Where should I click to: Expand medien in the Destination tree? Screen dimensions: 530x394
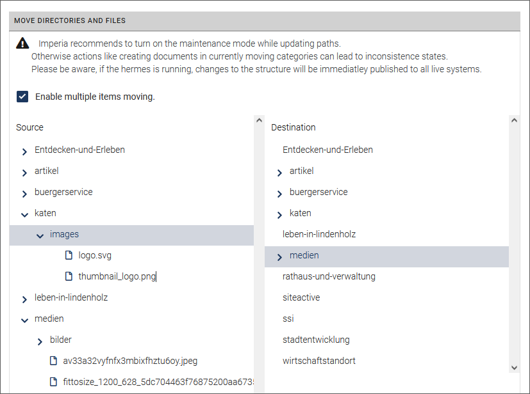[279, 256]
